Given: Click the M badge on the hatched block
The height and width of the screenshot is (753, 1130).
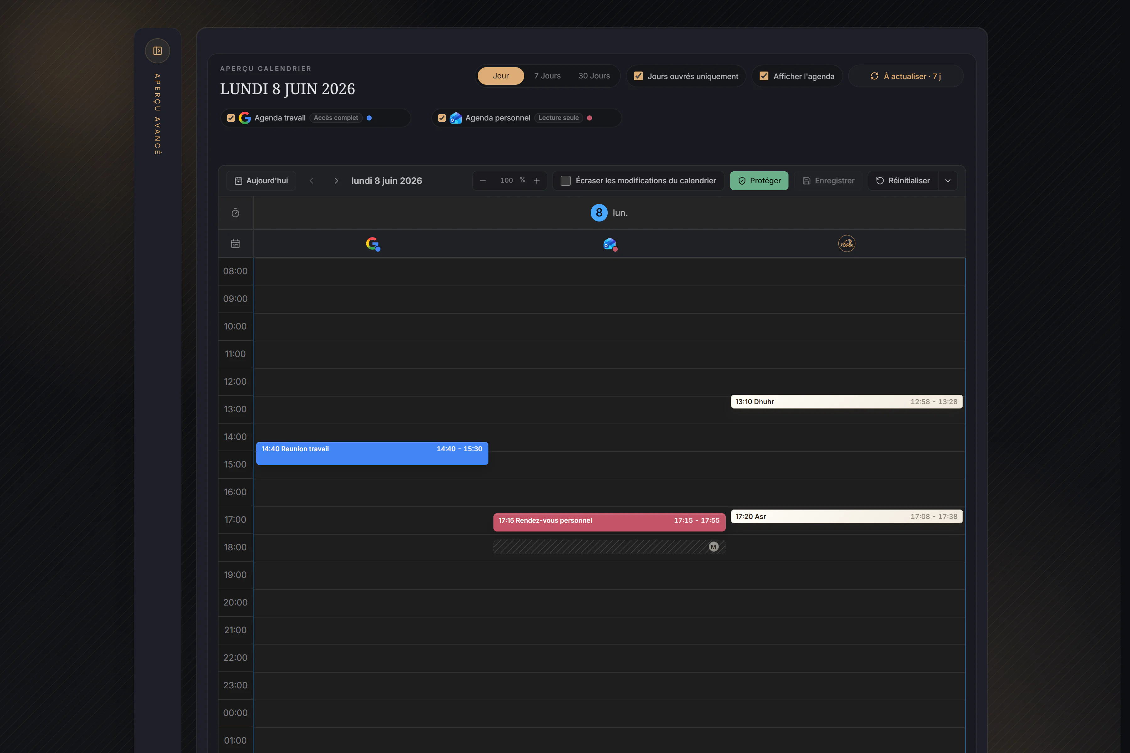Looking at the screenshot, I should [713, 547].
